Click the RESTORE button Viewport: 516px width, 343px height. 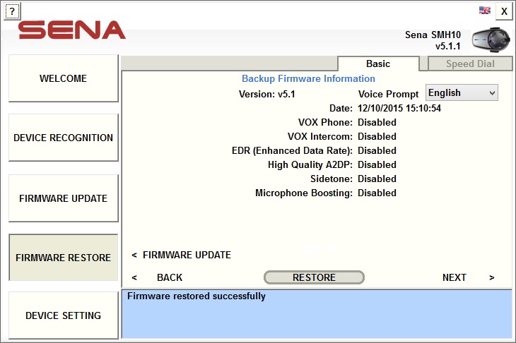[314, 277]
